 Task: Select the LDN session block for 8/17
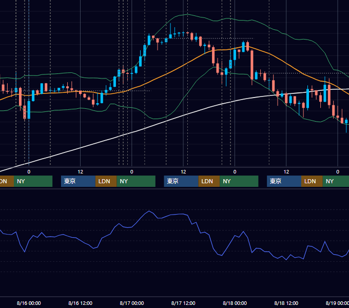coord(209,181)
